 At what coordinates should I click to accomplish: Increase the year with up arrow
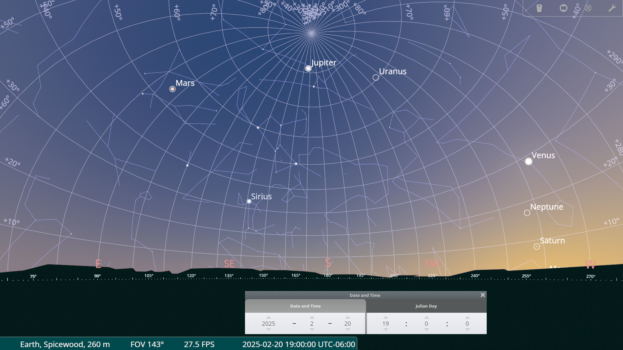(268, 317)
